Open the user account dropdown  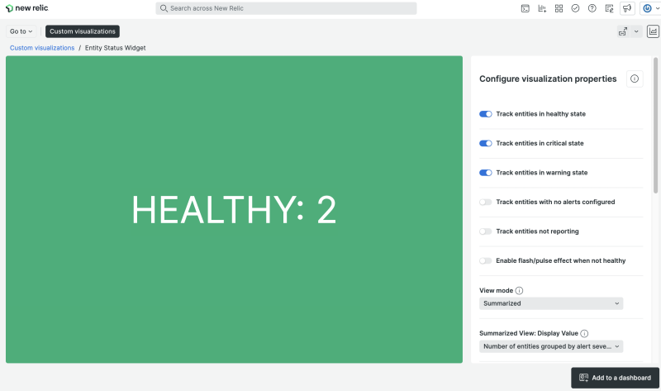(x=651, y=8)
